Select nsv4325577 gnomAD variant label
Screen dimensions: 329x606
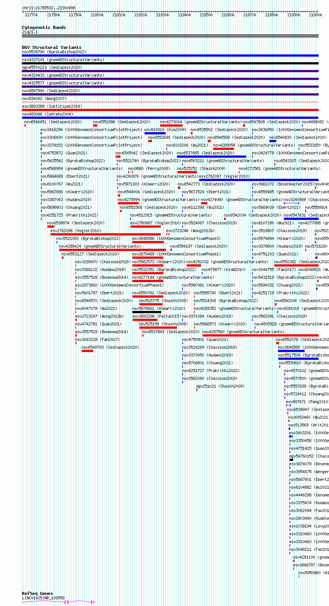(63, 83)
